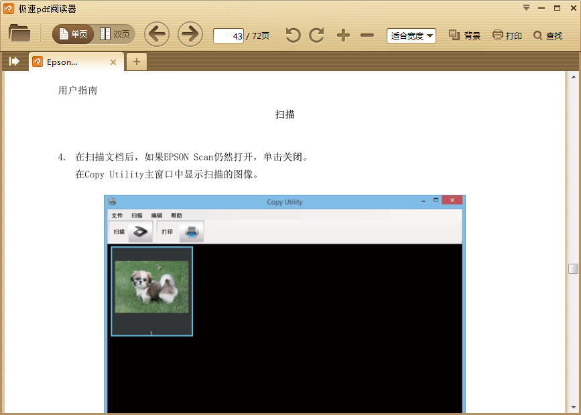The image size is (581, 415).
Task: Click the 打印 print button
Action: [507, 35]
